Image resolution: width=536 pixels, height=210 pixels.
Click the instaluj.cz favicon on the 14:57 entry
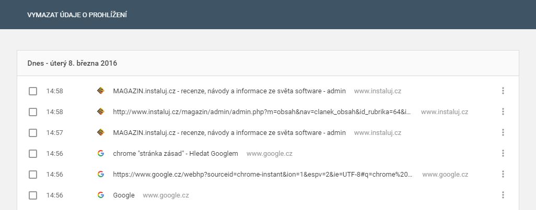101,132
